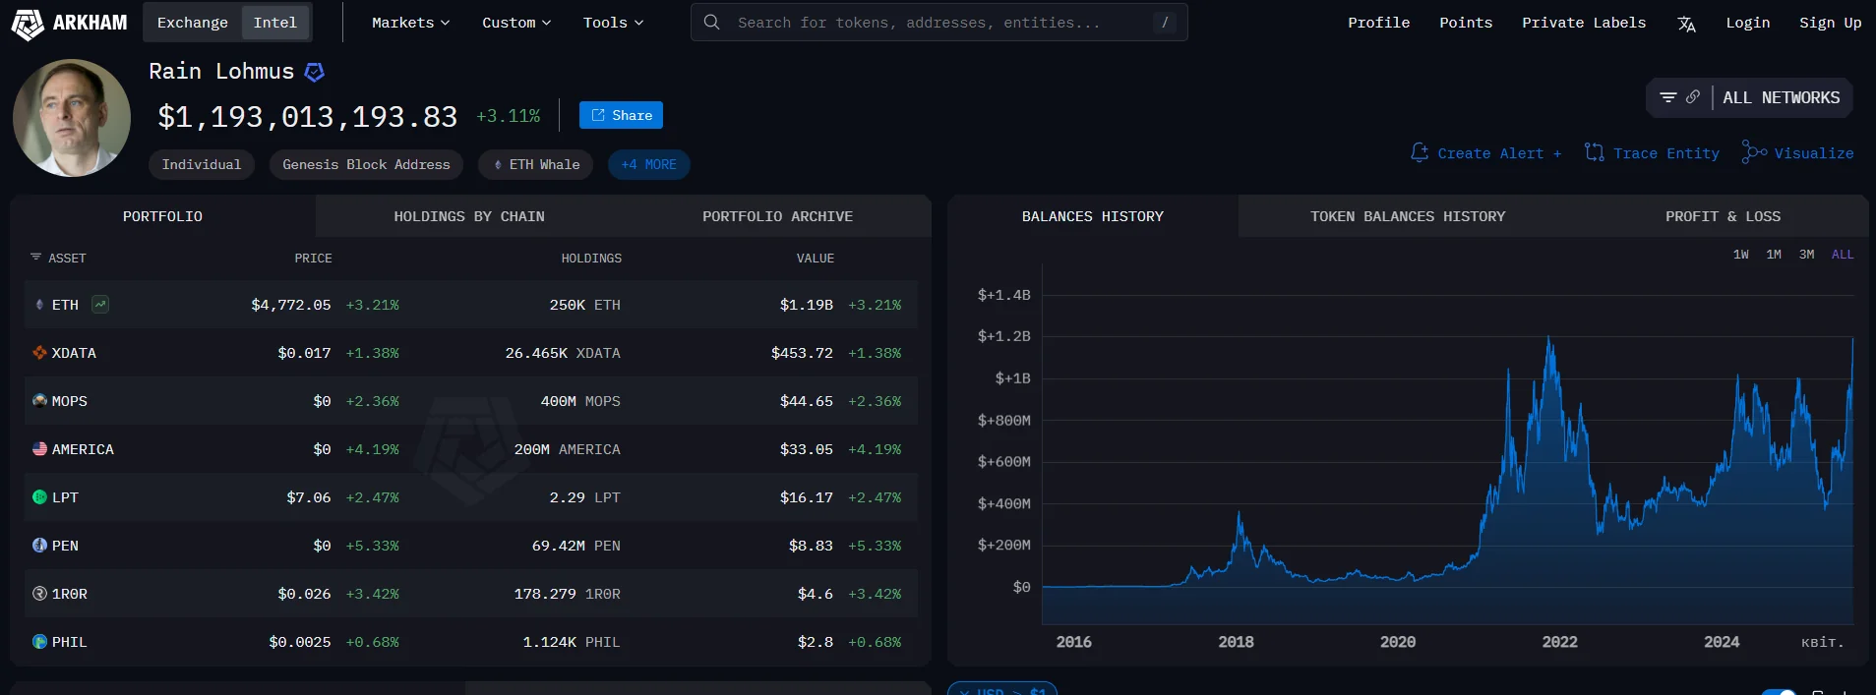Image resolution: width=1876 pixels, height=695 pixels.
Task: Sort by the HOLDINGS column header
Action: (x=591, y=259)
